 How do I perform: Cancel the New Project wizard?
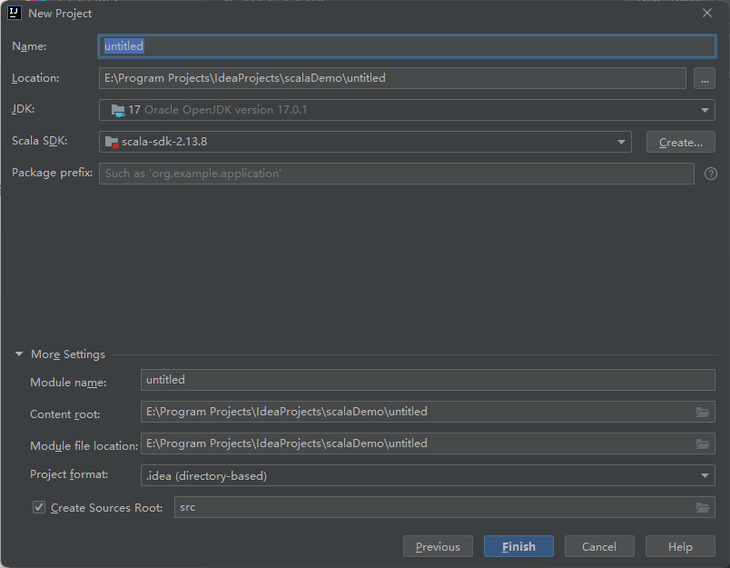(599, 546)
